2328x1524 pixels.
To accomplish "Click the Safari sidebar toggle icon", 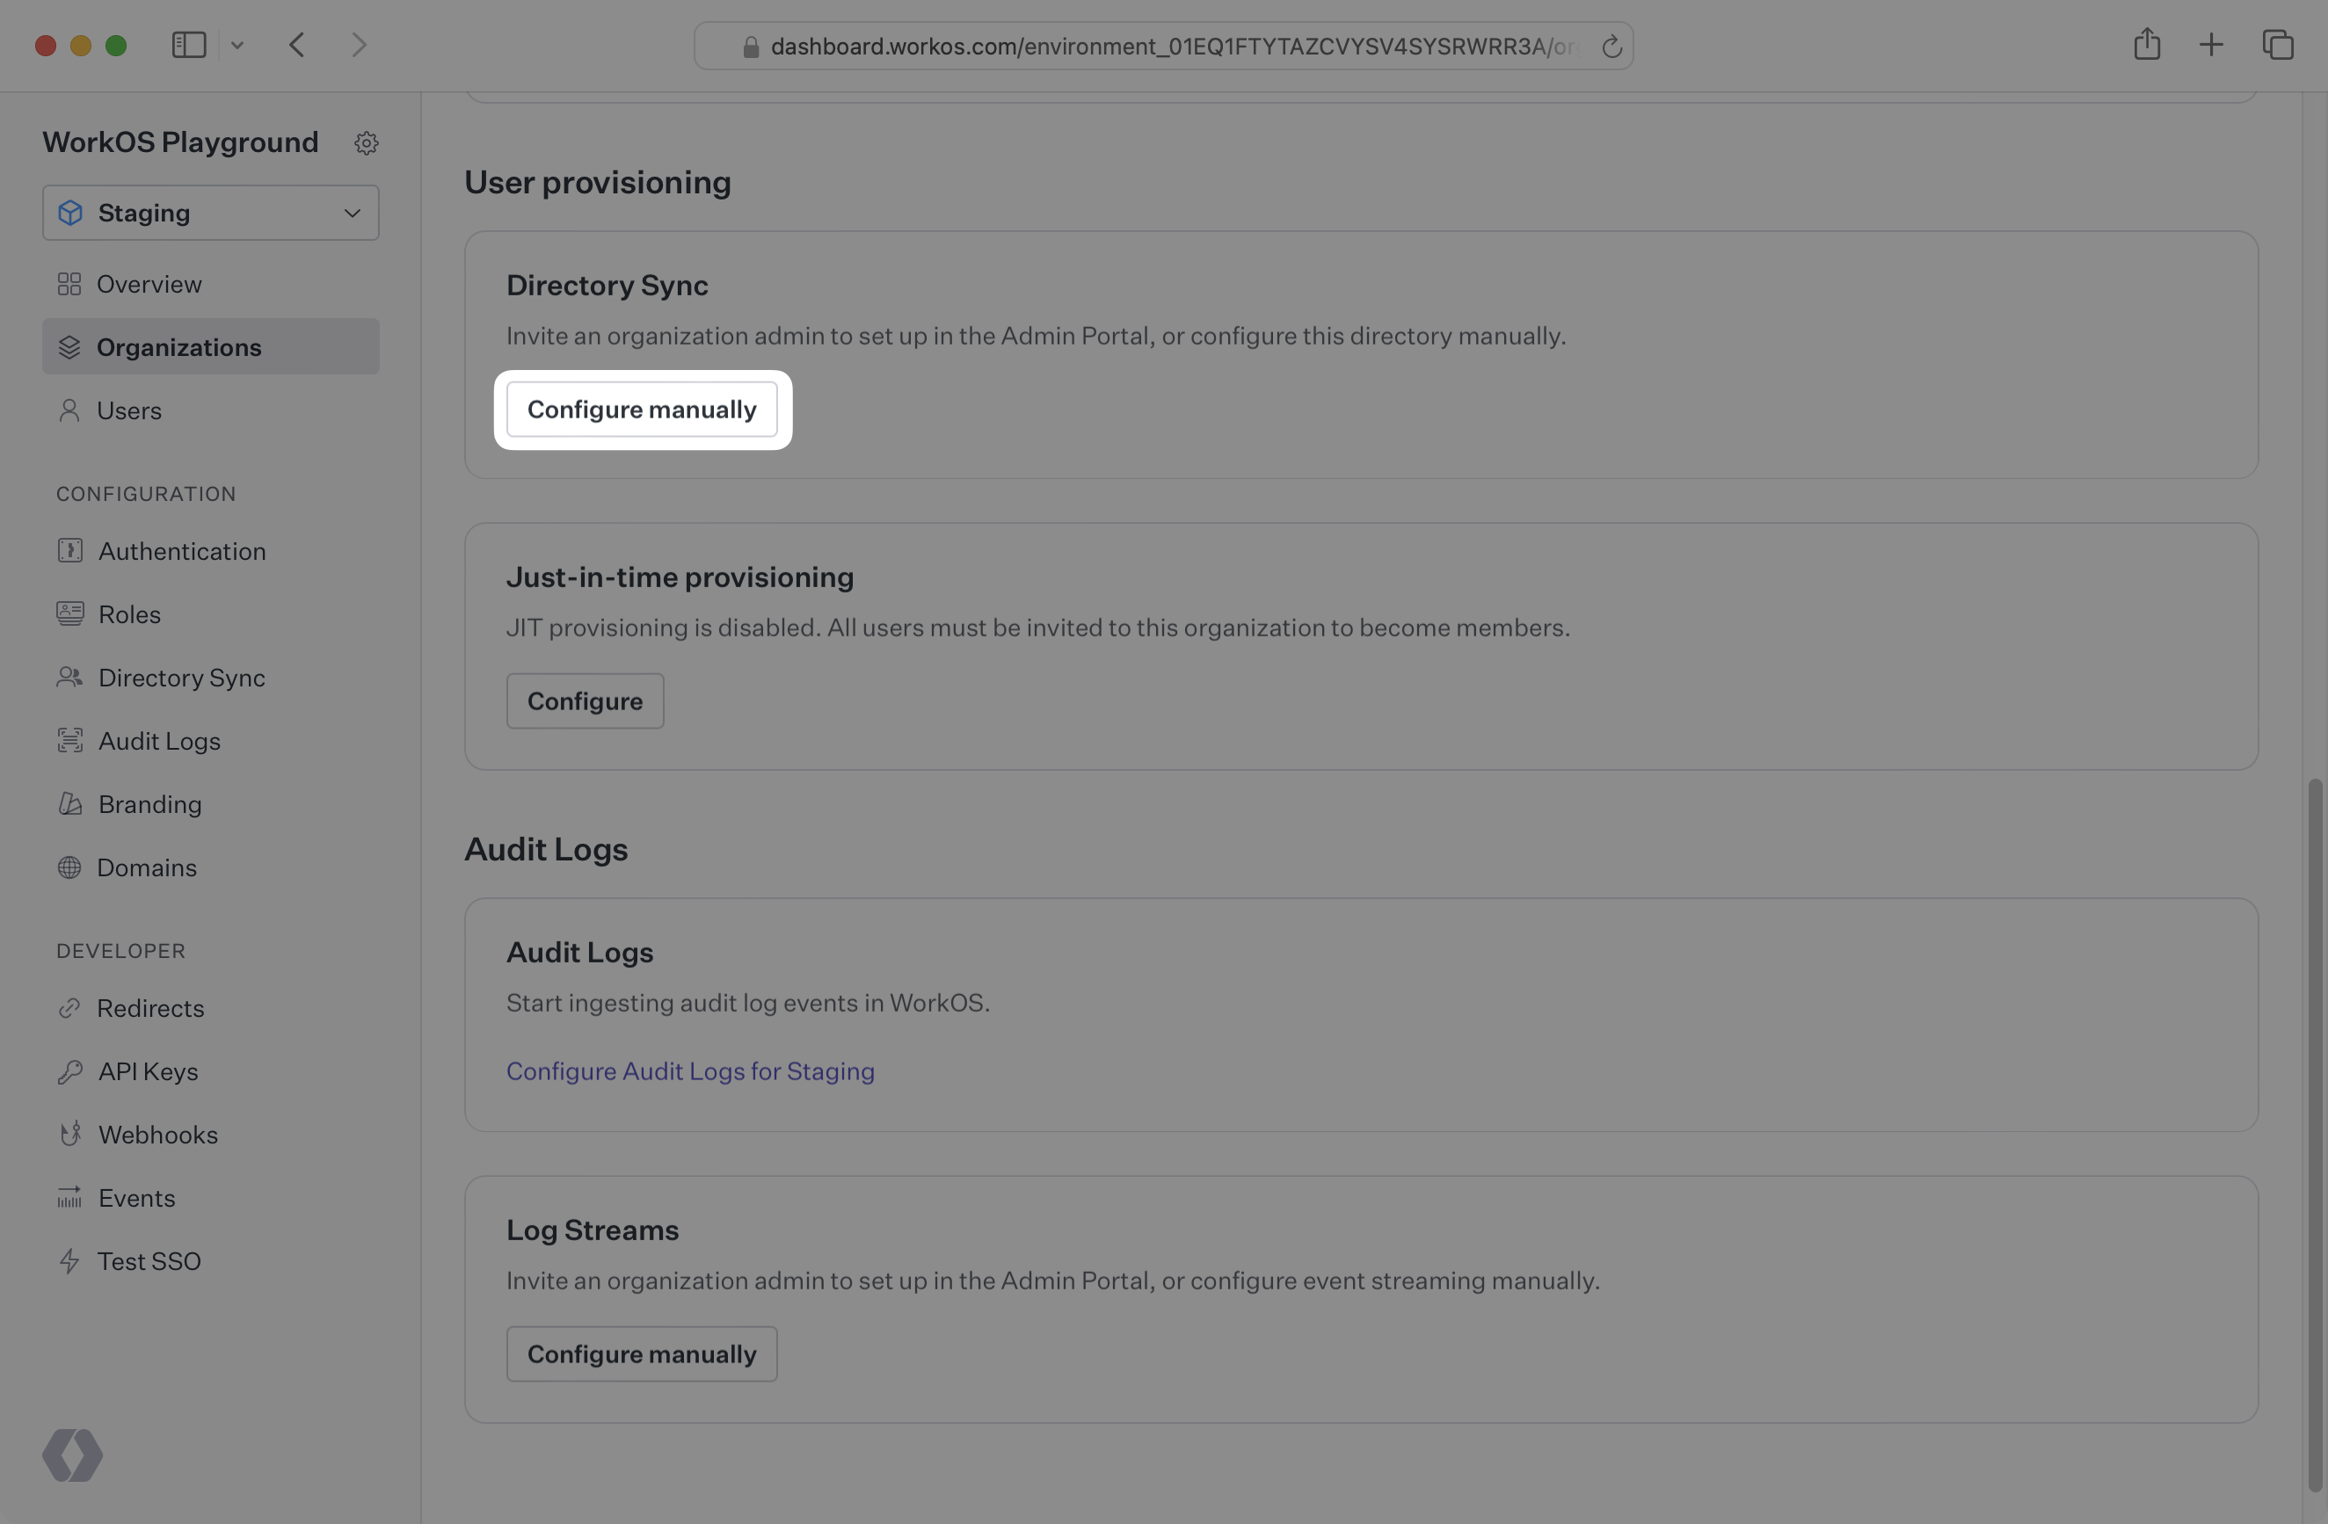I will [189, 45].
